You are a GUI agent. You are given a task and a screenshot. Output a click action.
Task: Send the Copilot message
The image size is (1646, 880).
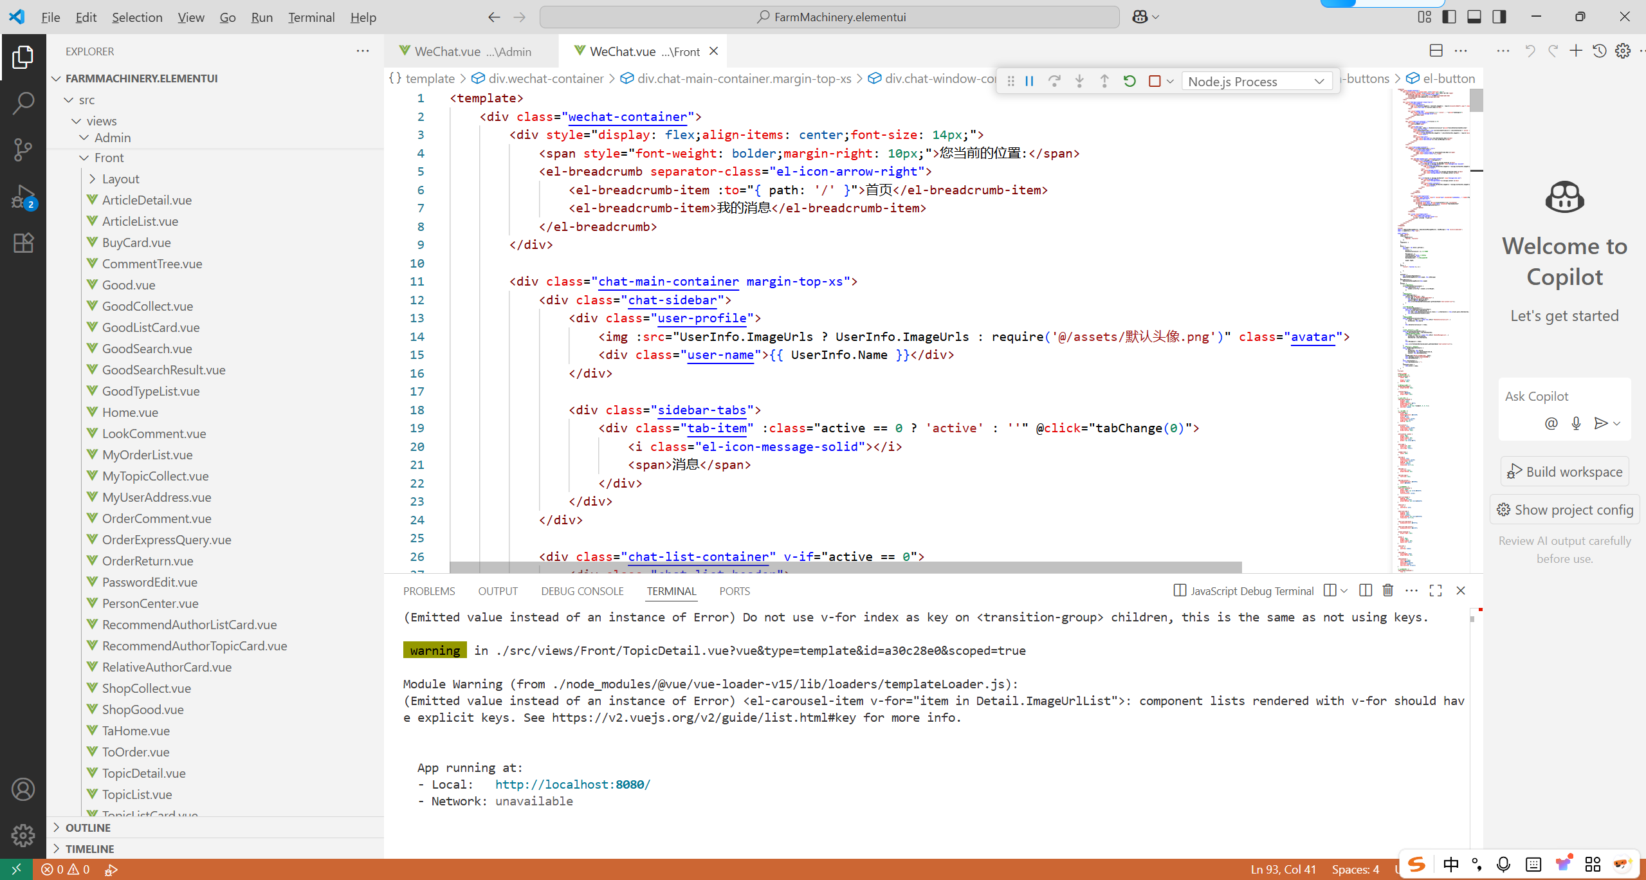(1600, 423)
